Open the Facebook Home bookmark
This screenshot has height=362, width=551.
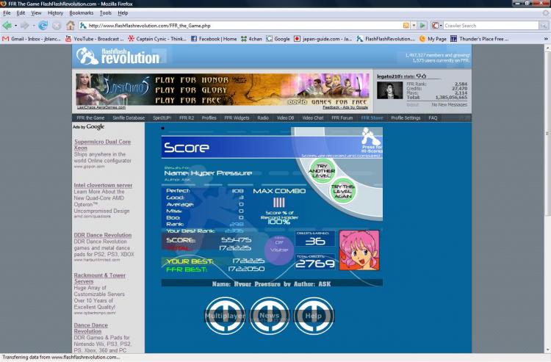pyautogui.click(x=214, y=39)
